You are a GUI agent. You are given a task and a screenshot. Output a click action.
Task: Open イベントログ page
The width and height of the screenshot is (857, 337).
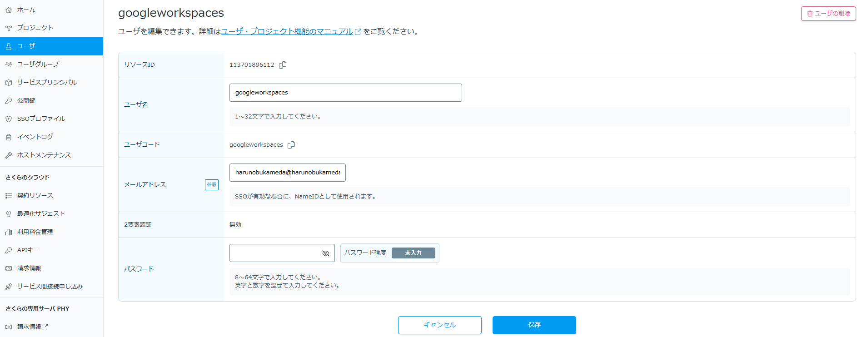(51, 137)
